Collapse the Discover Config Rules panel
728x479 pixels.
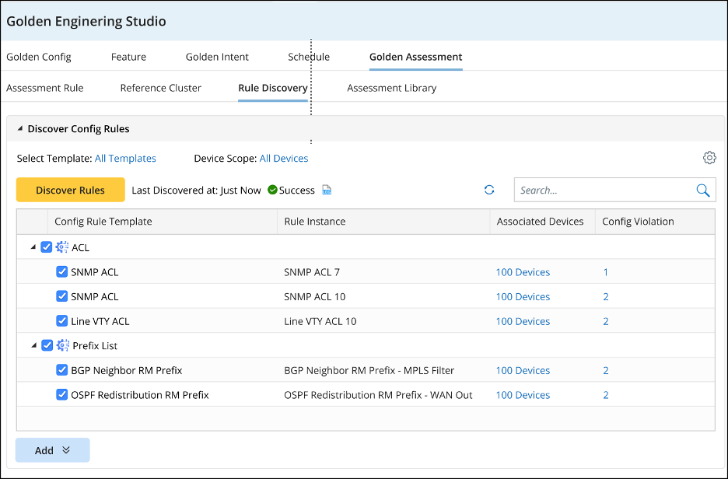20,129
